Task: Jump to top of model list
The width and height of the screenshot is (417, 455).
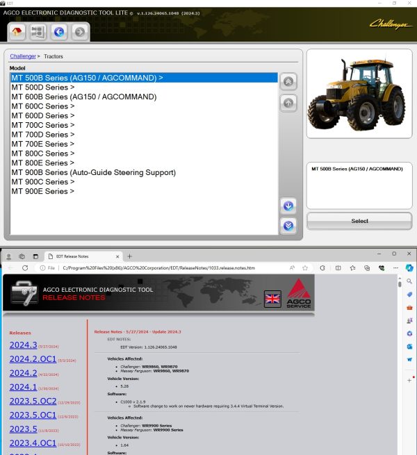Action: coord(288,81)
